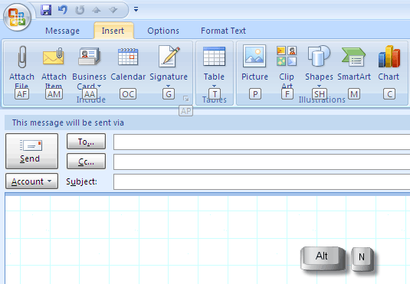Click the Previous Item up arrow

click(x=97, y=10)
